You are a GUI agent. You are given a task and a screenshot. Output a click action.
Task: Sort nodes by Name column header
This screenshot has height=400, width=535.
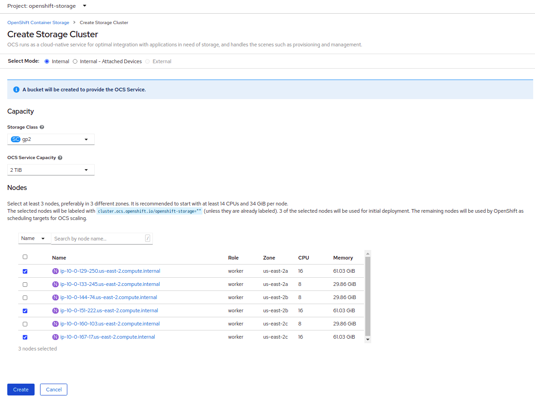59,258
